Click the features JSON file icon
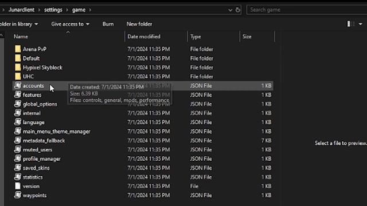 [18, 94]
